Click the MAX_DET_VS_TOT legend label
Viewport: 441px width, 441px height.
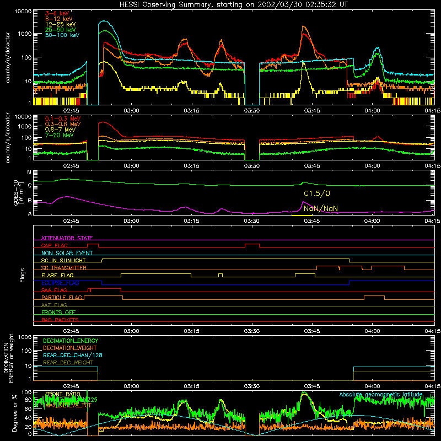tap(68, 405)
